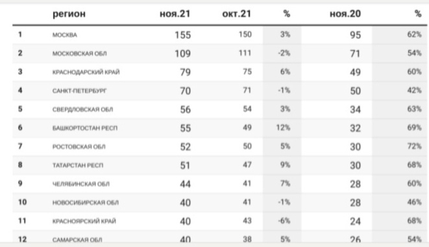
Task: Select БАШКОРТОСТАН РЕСП region cell
Action: (x=85, y=128)
